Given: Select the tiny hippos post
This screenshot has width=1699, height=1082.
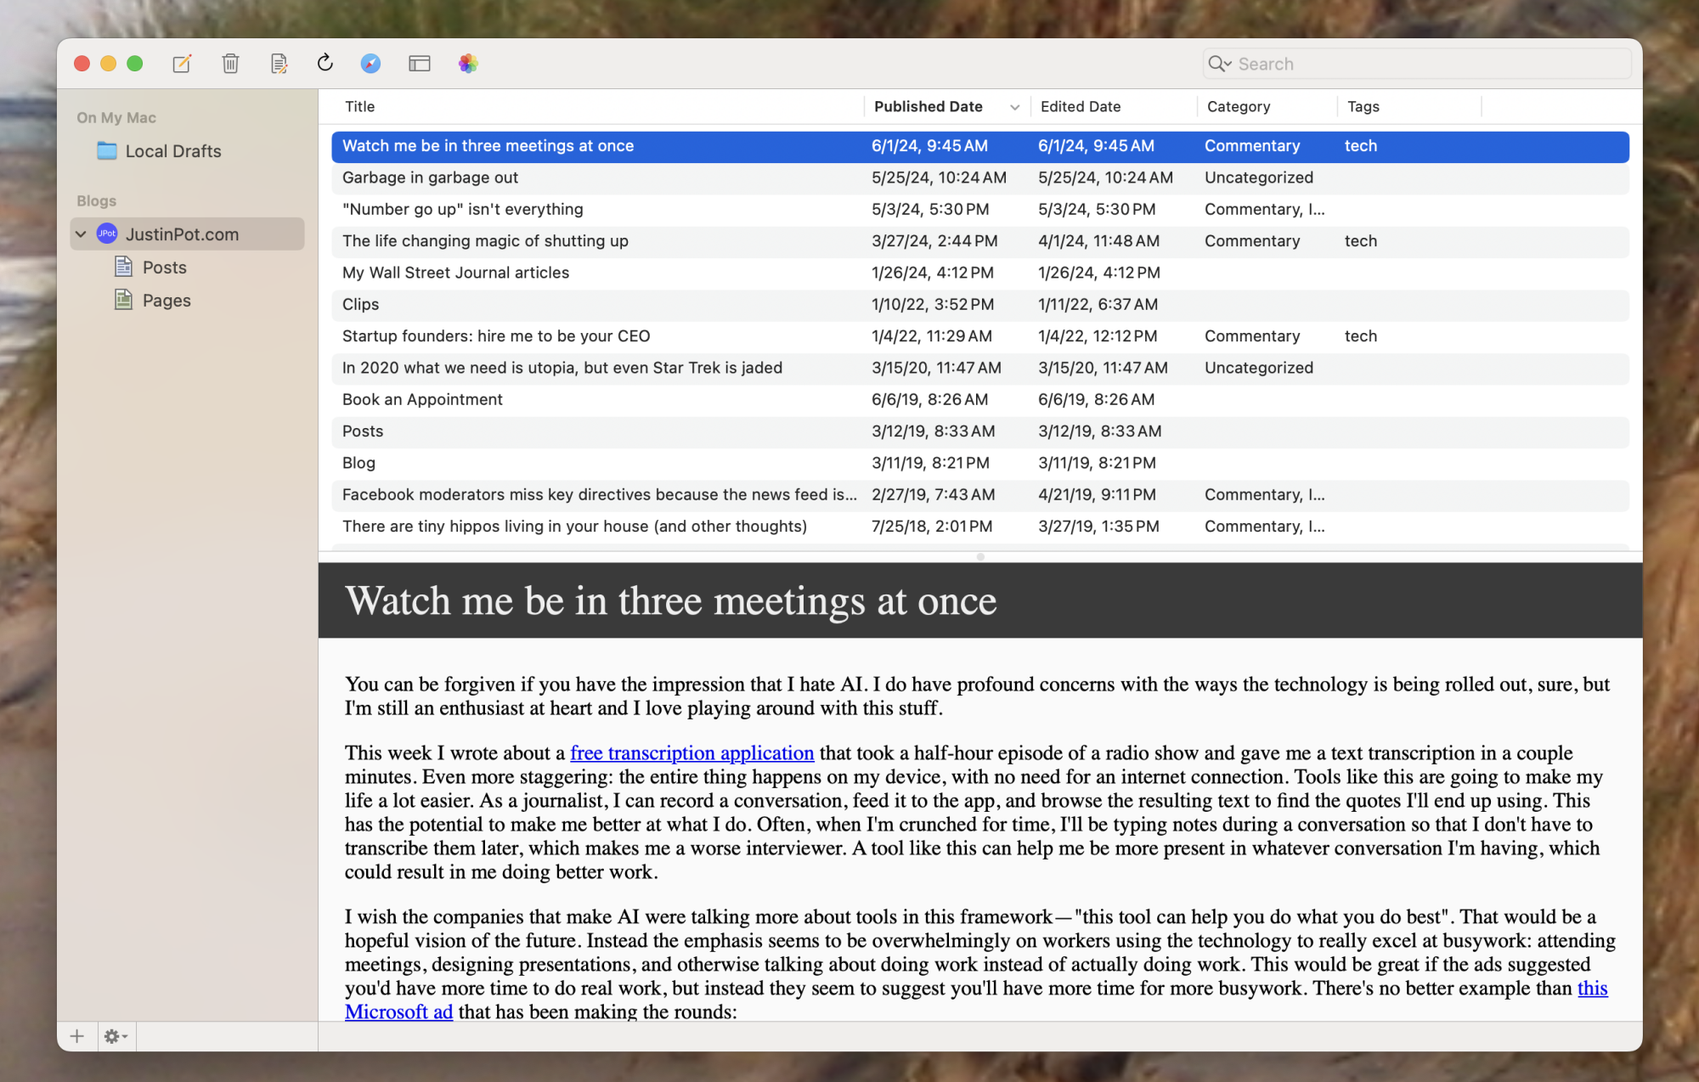Looking at the screenshot, I should [x=980, y=527].
